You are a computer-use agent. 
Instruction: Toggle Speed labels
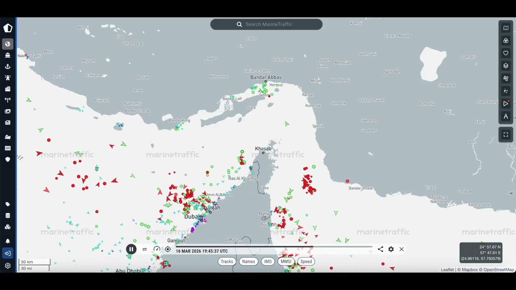click(x=306, y=261)
